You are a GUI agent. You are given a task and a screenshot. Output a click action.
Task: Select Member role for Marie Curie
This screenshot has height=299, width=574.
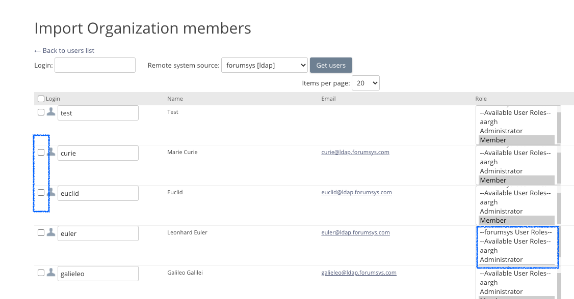click(493, 180)
